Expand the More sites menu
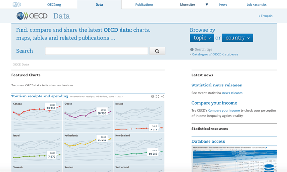 point(194,5)
